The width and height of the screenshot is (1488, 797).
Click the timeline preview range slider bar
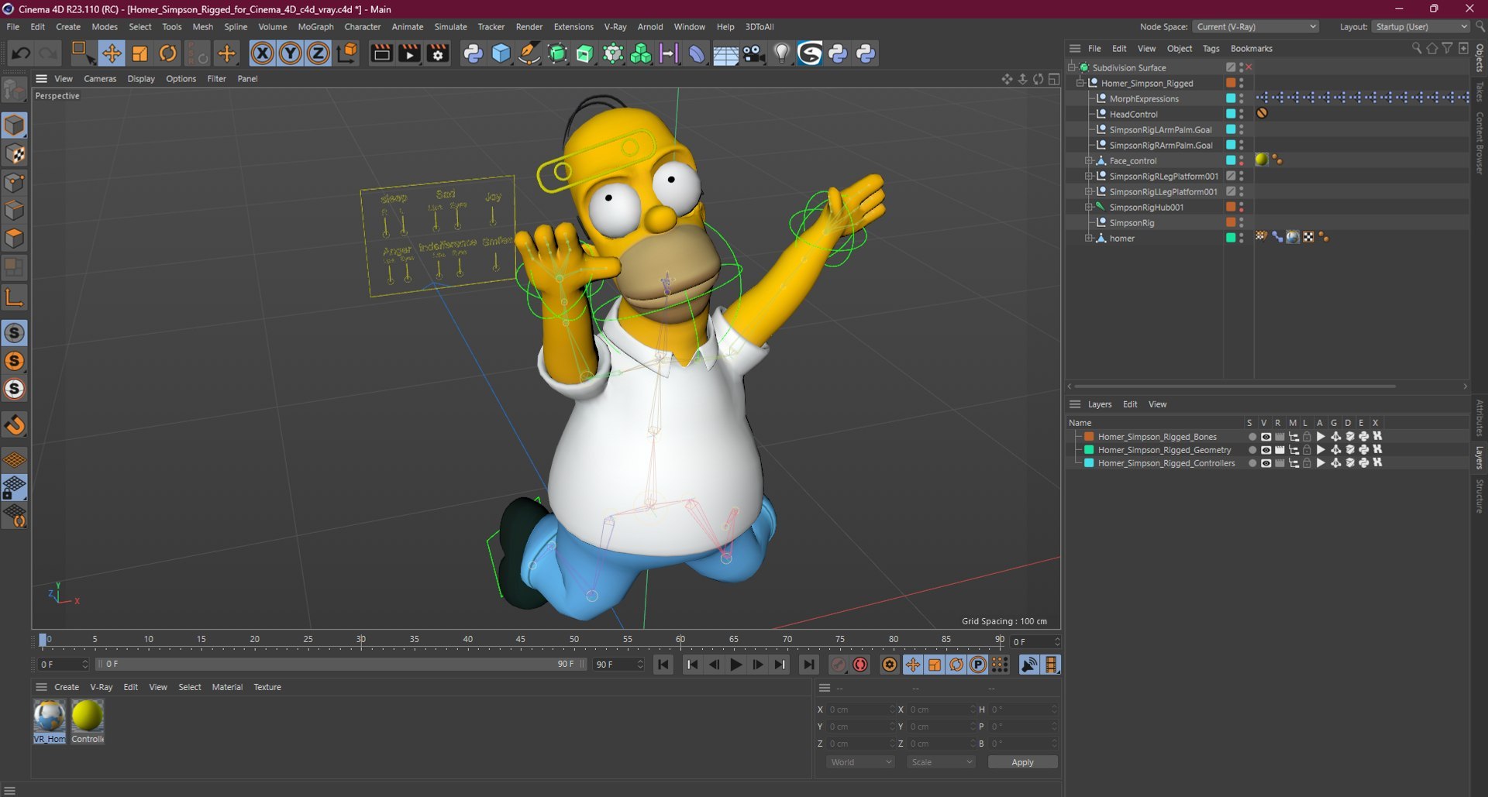(341, 665)
